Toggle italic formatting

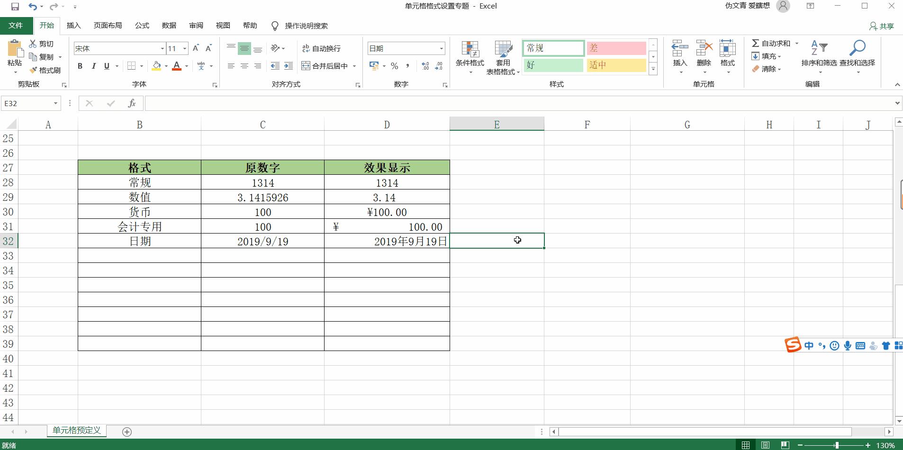[94, 66]
